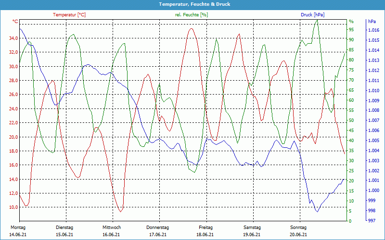Click humidity axis value '95'

[x=351, y=30]
